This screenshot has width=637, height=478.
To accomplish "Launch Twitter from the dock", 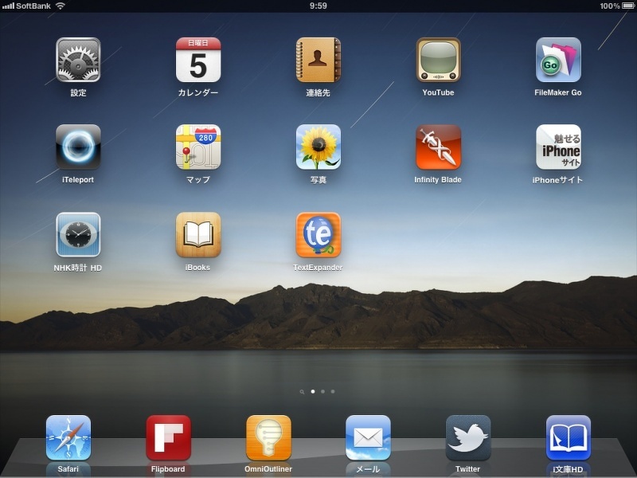I will point(468,437).
